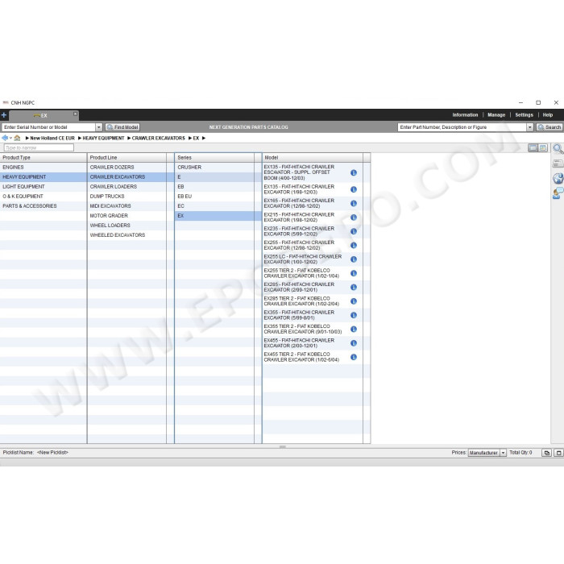The image size is (564, 564).
Task: Open the sidebar card panel icon
Action: 558,164
